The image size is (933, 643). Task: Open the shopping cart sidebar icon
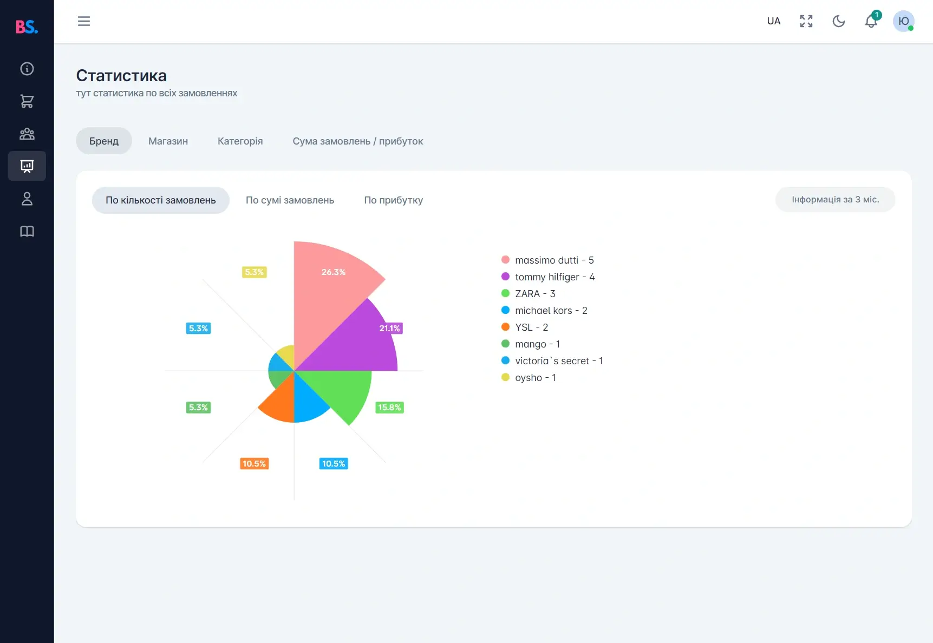27,101
